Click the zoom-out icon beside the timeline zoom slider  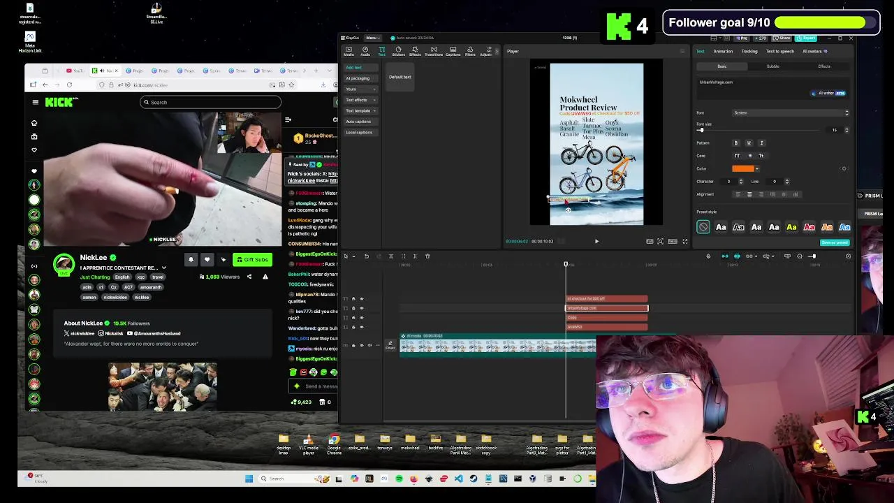pyautogui.click(x=800, y=256)
